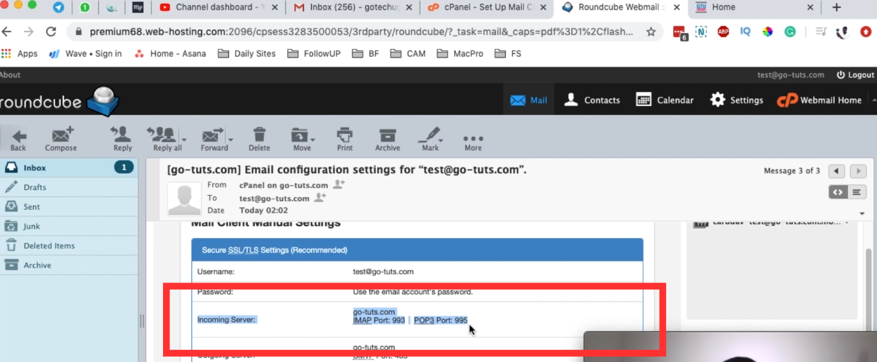Click the test@go-tuts.com username value

[x=383, y=271]
